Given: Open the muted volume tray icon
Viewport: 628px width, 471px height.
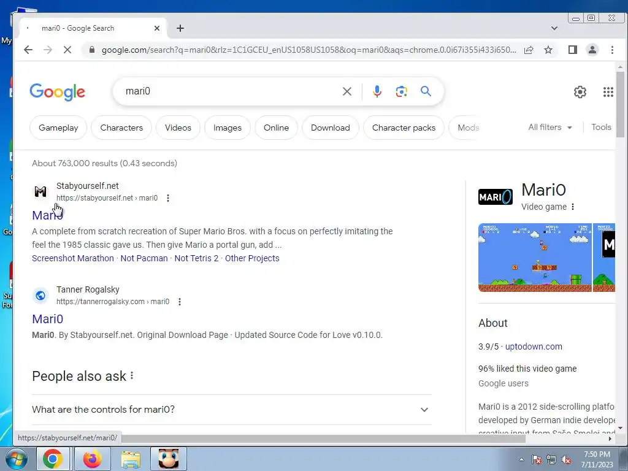Looking at the screenshot, I should (566, 460).
